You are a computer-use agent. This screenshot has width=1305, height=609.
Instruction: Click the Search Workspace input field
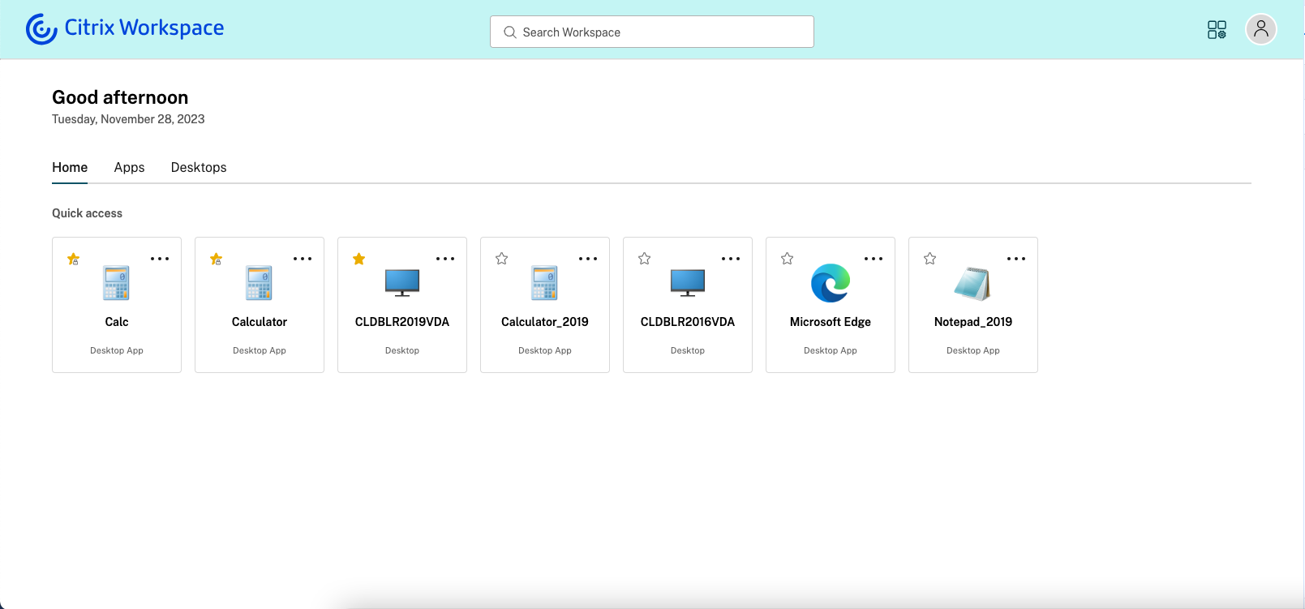click(x=652, y=32)
